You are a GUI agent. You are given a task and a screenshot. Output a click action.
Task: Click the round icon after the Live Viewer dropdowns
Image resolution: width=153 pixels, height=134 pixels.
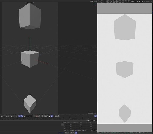pyautogui.click(x=144, y=1)
